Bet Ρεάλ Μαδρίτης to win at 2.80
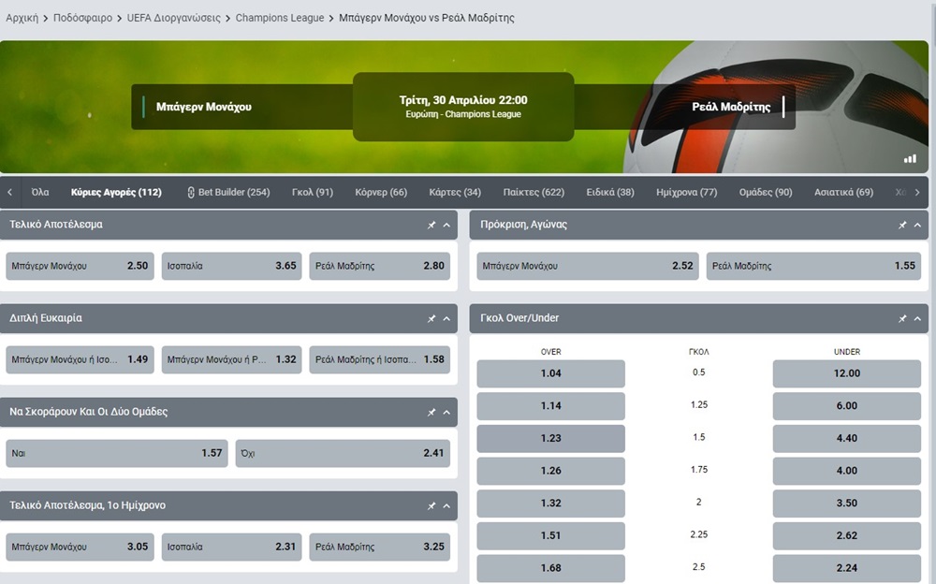Image resolution: width=936 pixels, height=584 pixels. point(380,266)
